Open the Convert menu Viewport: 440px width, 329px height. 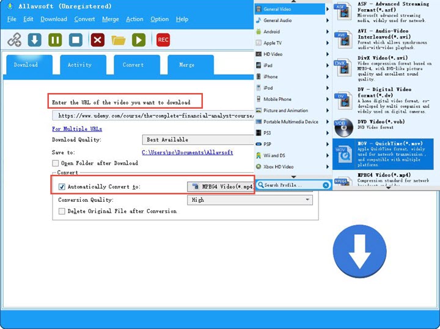84,19
